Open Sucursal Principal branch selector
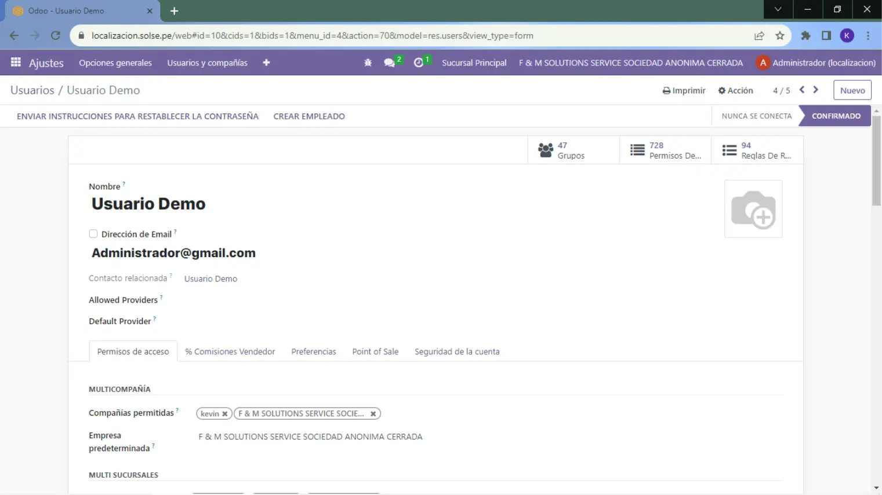This screenshot has height=495, width=882. point(474,63)
